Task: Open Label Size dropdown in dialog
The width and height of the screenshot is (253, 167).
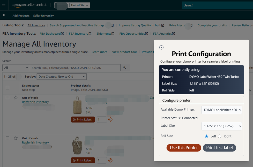Action: 222,126
